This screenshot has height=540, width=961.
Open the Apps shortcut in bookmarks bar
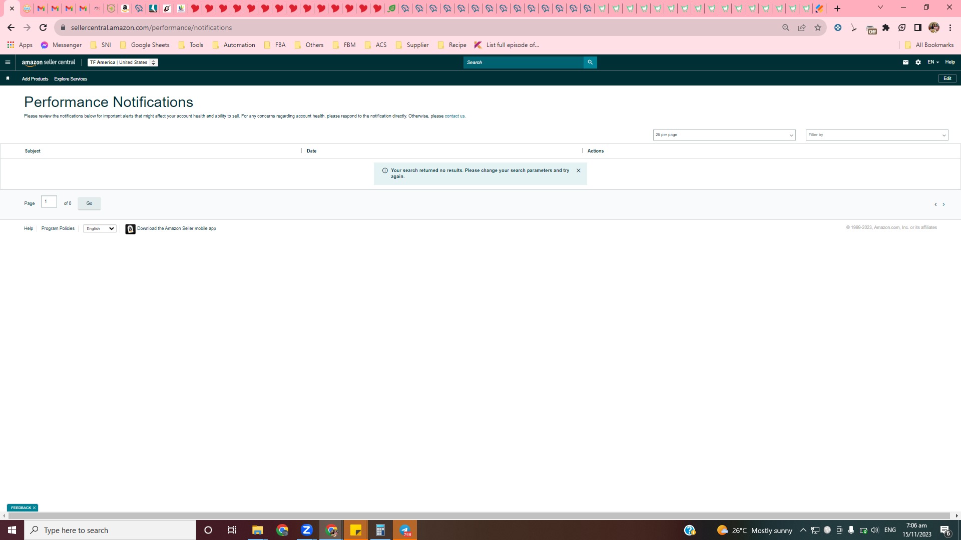(x=20, y=45)
